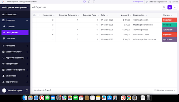
Task: Open Mail app in the dock
Action: [x=53, y=98]
